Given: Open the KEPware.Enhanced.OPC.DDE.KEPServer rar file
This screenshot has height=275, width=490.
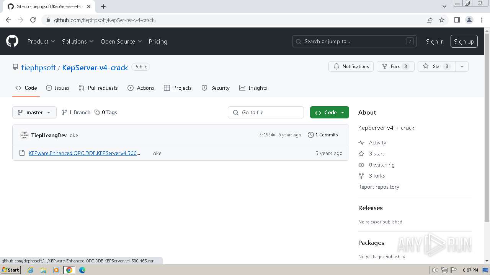Looking at the screenshot, I should coord(84,153).
